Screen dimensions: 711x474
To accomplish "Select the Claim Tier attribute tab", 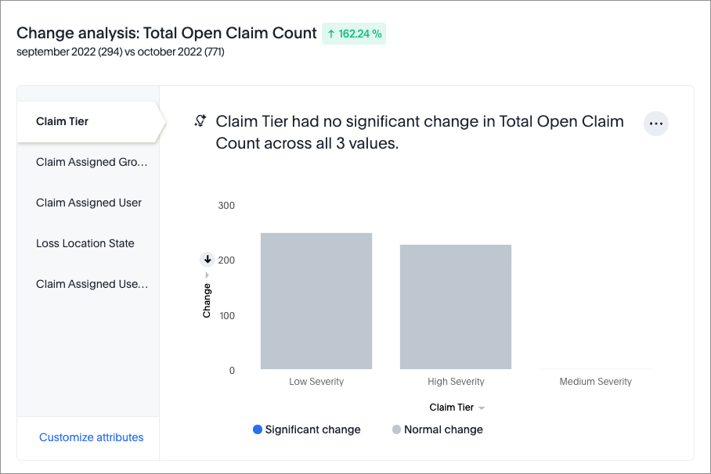I will 63,121.
